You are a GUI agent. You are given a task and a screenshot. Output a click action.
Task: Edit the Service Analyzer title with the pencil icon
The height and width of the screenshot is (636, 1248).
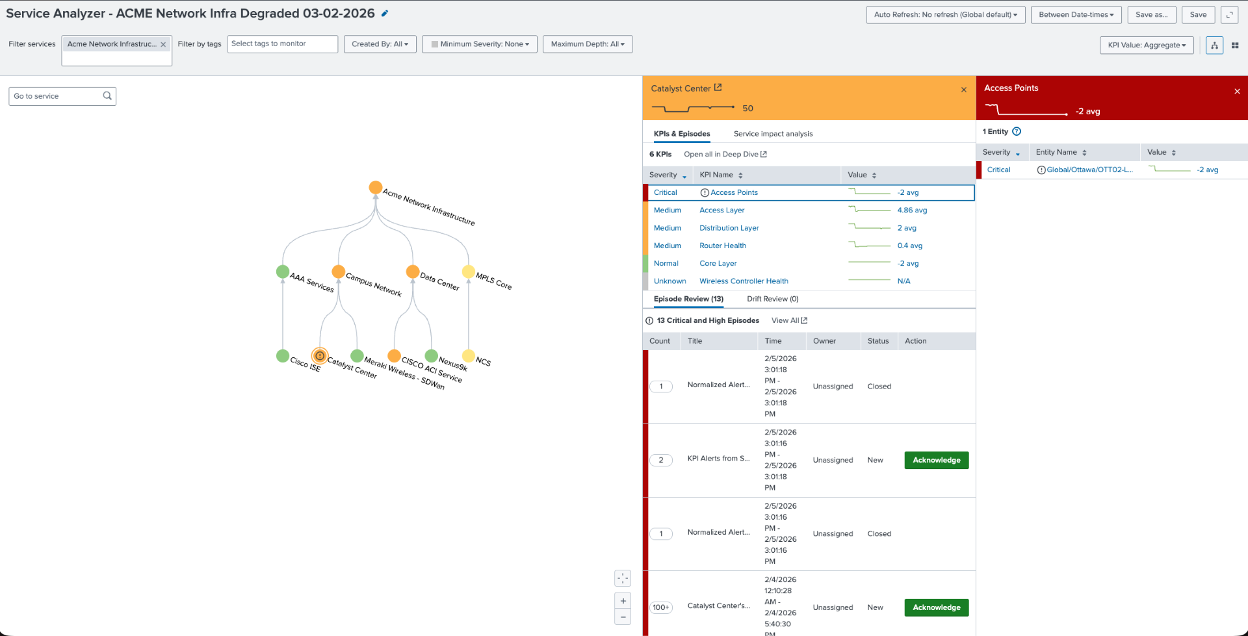tap(385, 13)
